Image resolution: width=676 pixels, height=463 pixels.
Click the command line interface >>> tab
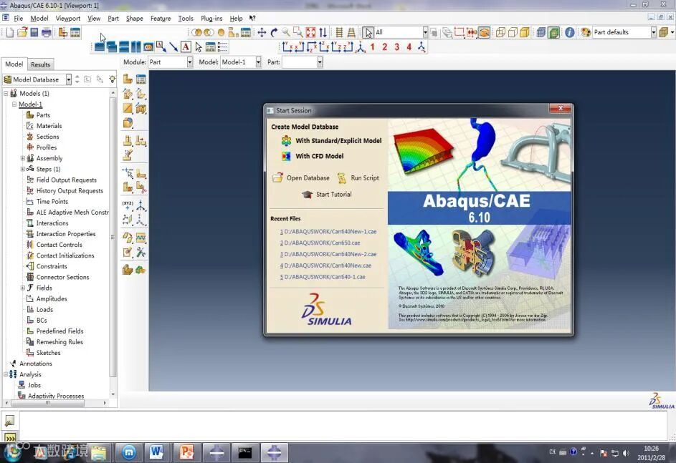(10, 438)
